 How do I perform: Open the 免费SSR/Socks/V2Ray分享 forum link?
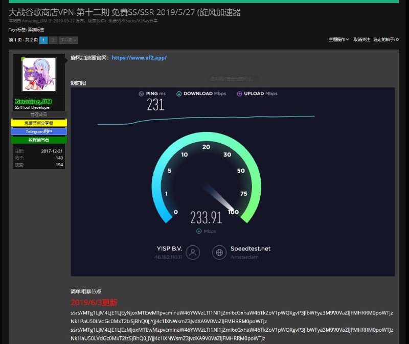(x=133, y=21)
